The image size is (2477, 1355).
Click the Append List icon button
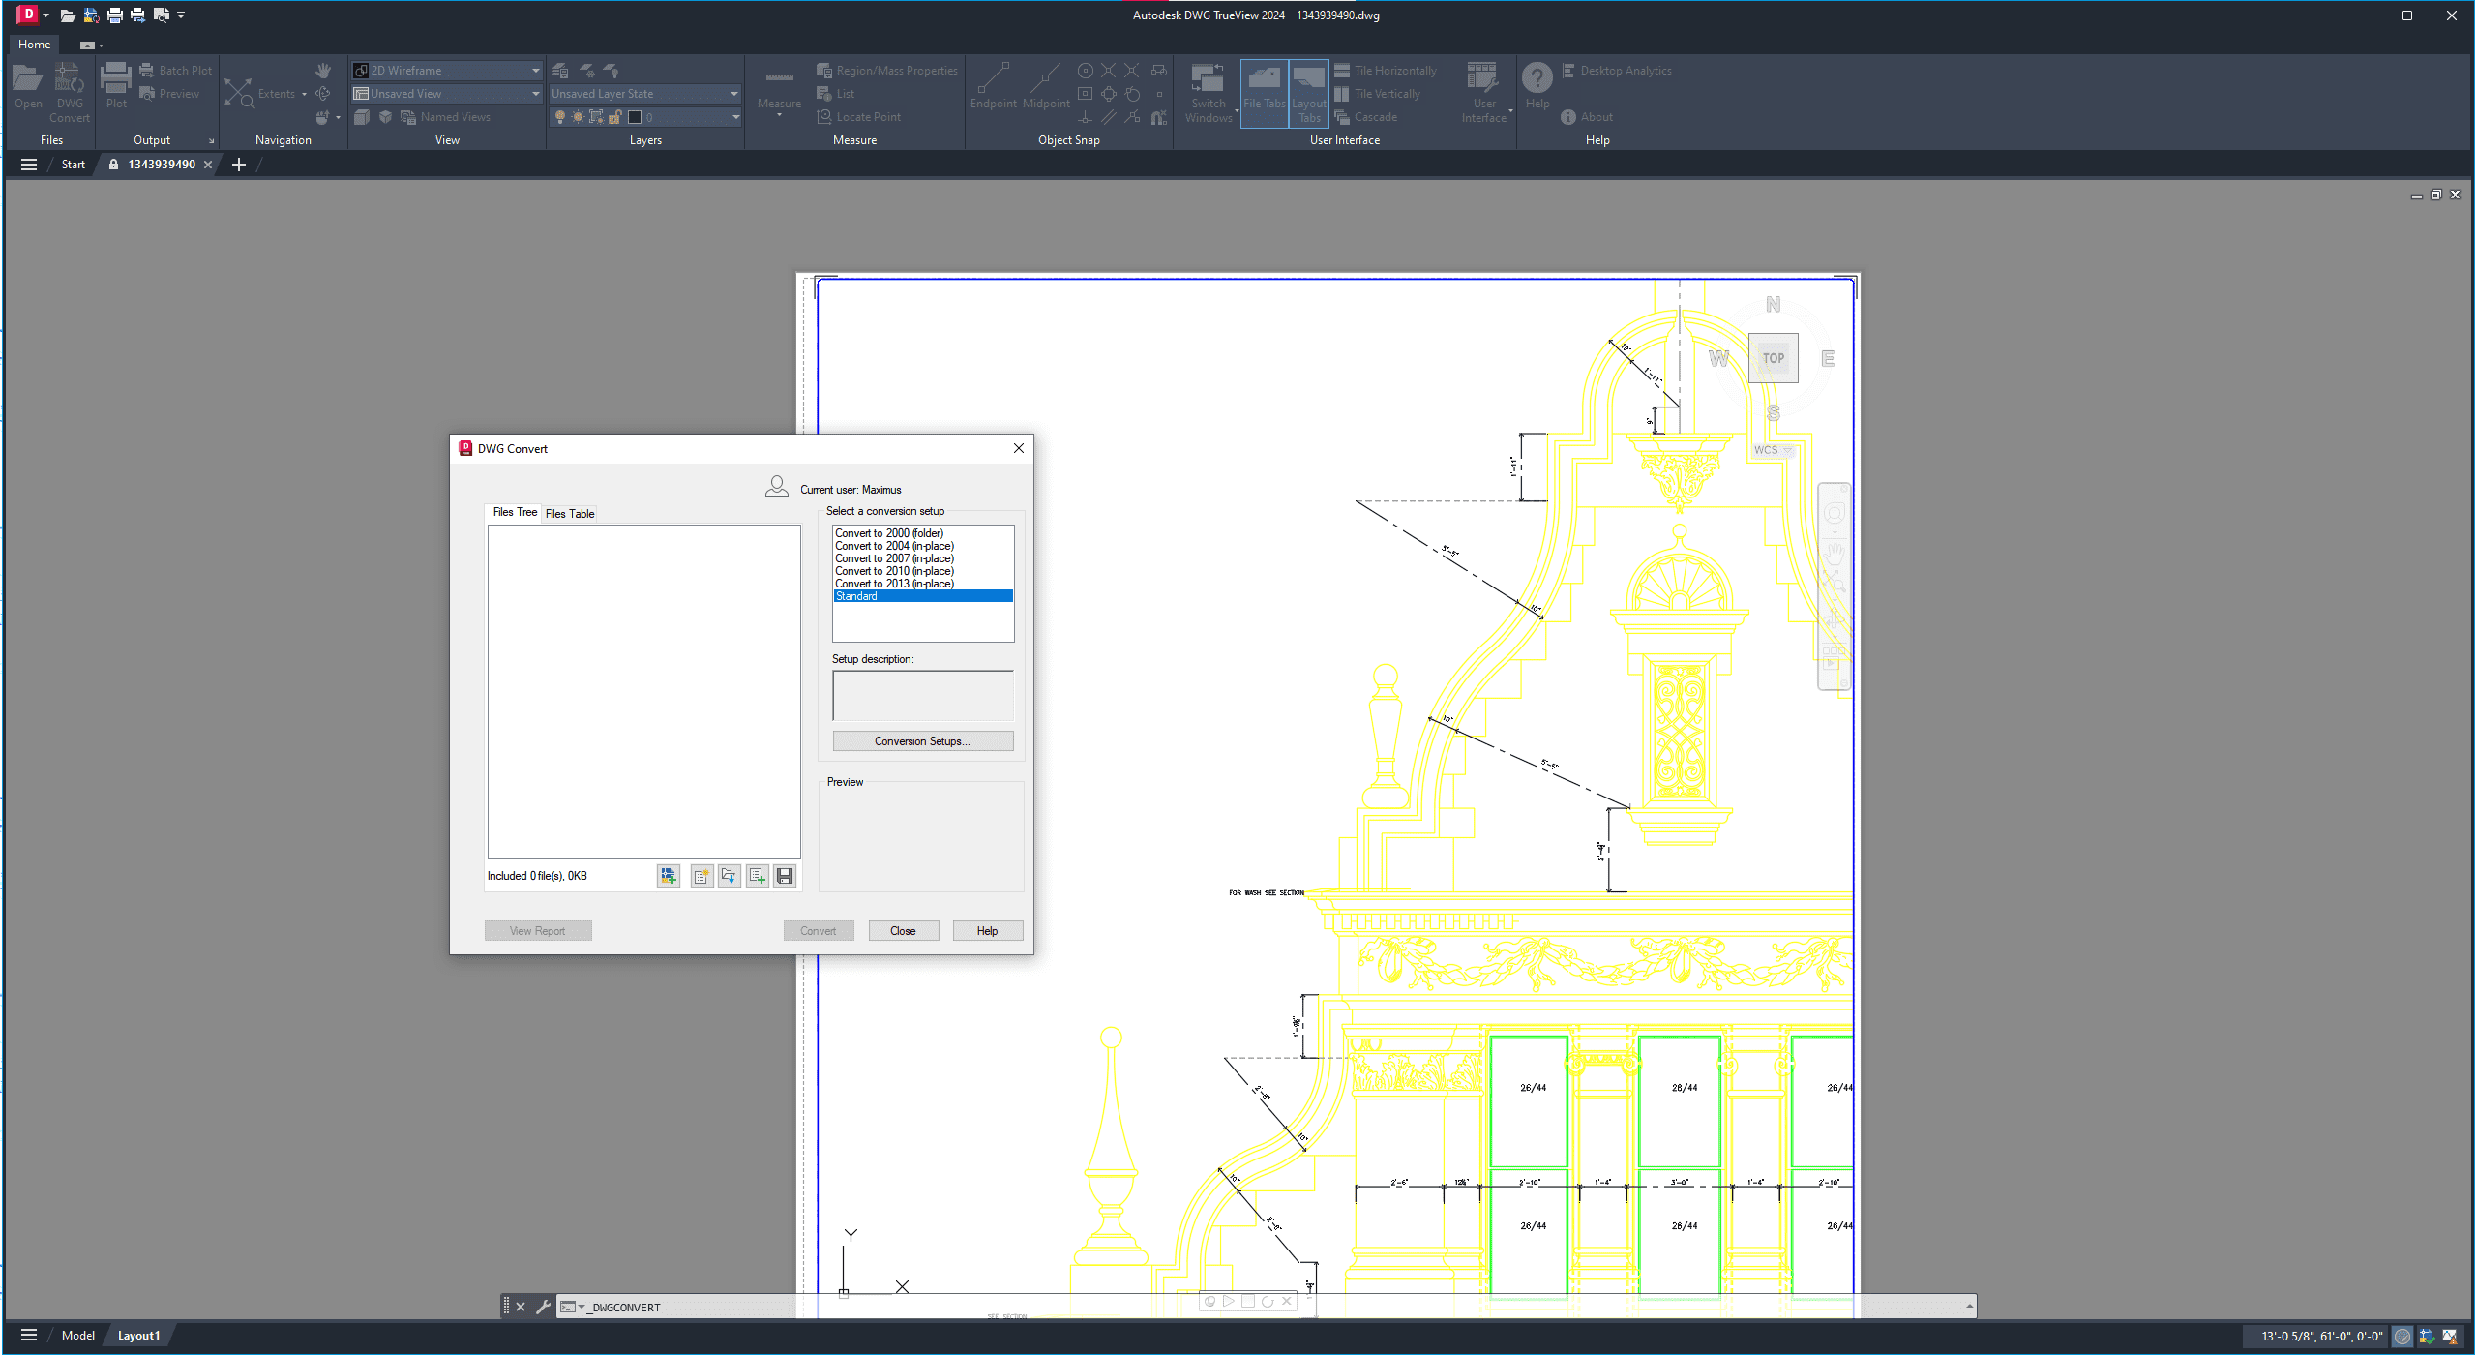[758, 876]
